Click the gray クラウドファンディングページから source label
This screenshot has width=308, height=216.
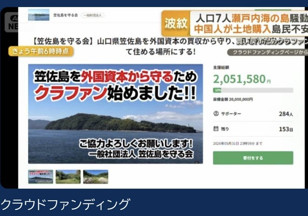[x=268, y=52]
